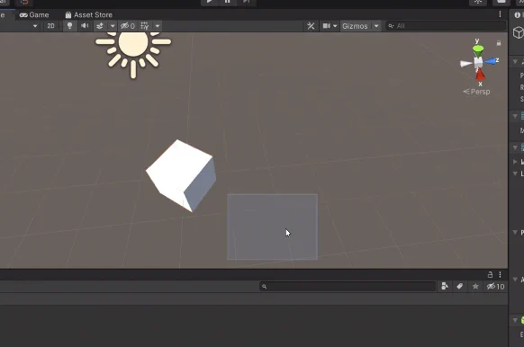This screenshot has width=524, height=347.
Task: Toggle scene grid visibility icon
Action: click(145, 26)
